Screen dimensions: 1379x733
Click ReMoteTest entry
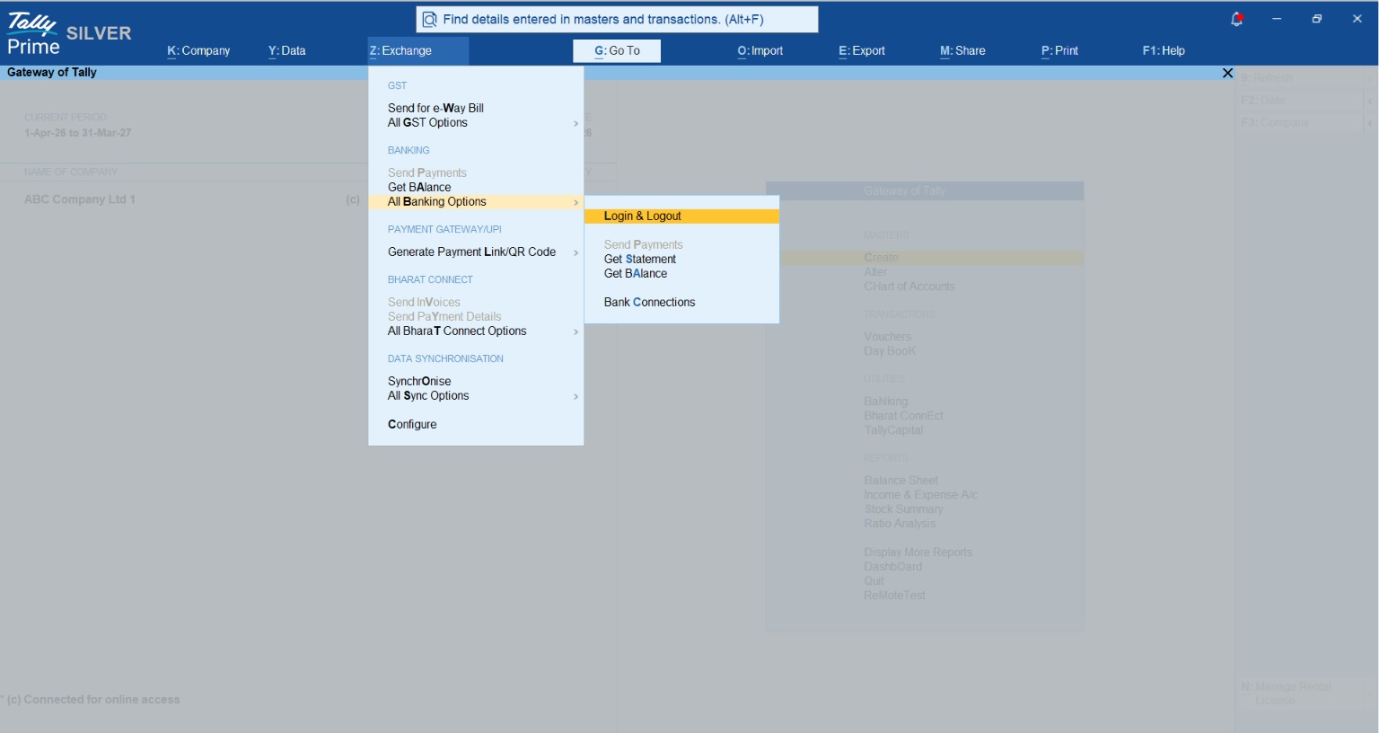(x=894, y=596)
